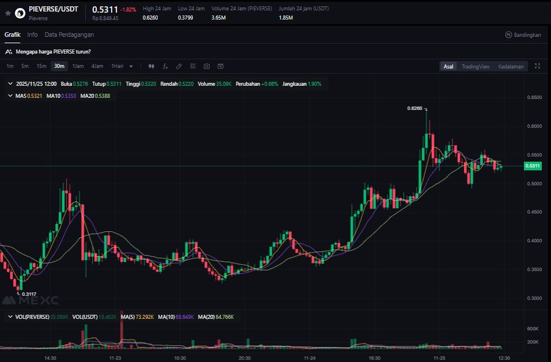
Task: Collapse the OHLC data row chevron
Action: pyautogui.click(x=10, y=83)
